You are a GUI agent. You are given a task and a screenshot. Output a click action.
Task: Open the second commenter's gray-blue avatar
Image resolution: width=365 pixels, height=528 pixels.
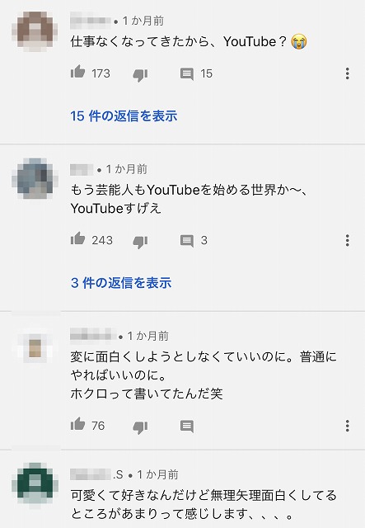coord(35,178)
